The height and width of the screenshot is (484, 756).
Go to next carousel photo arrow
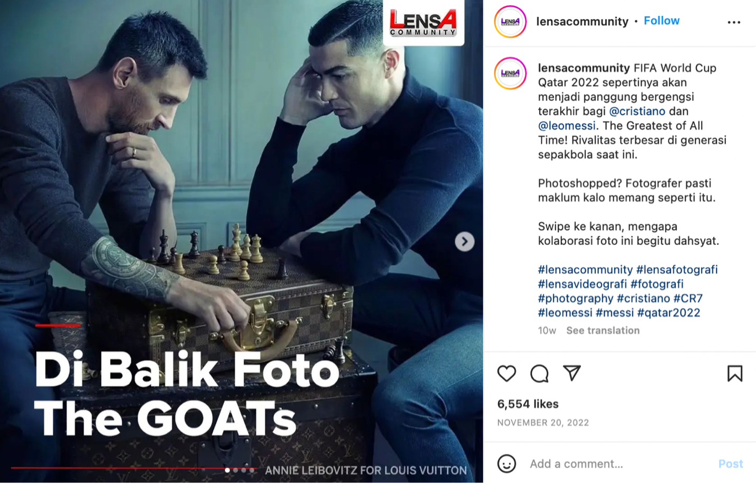click(x=464, y=241)
